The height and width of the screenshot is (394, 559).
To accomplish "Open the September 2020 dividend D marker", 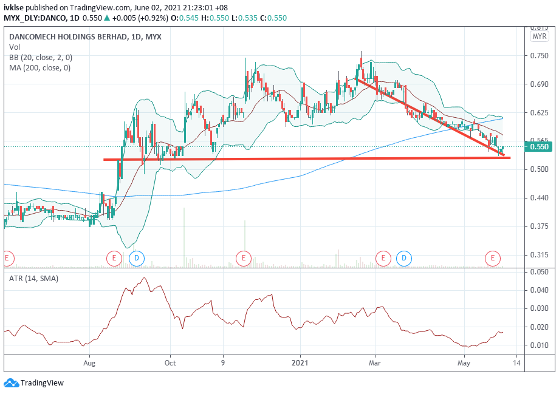I will [137, 258].
